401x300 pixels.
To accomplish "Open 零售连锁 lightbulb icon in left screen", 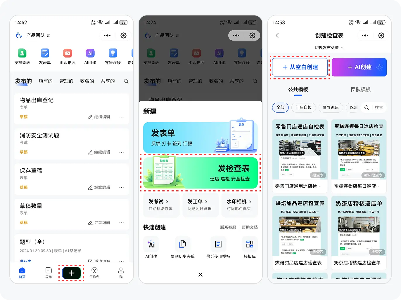I will tap(113, 53).
